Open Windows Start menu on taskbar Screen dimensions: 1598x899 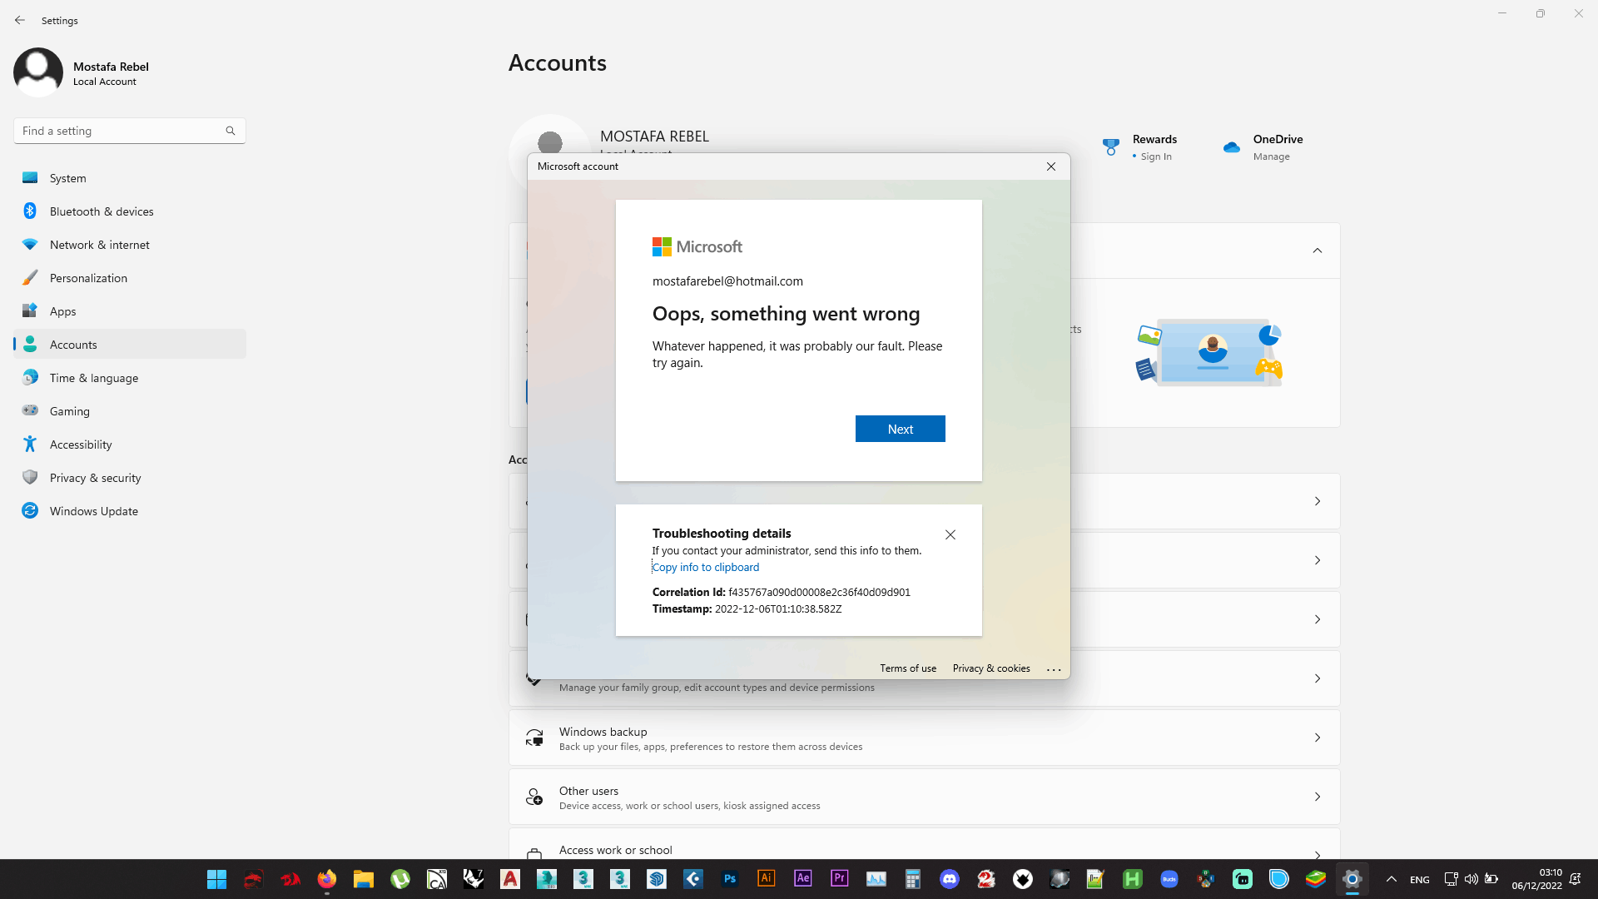[216, 879]
